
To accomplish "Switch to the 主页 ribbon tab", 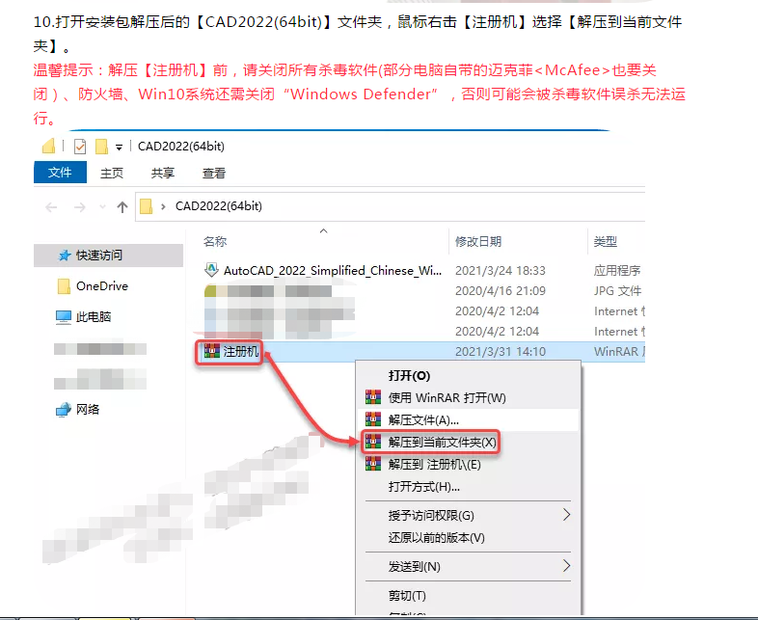I will click(112, 173).
